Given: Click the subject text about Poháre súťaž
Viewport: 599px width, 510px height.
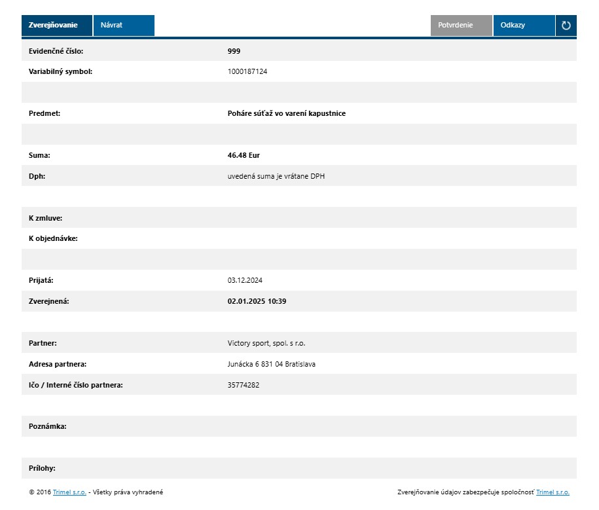Looking at the screenshot, I should pyautogui.click(x=286, y=114).
